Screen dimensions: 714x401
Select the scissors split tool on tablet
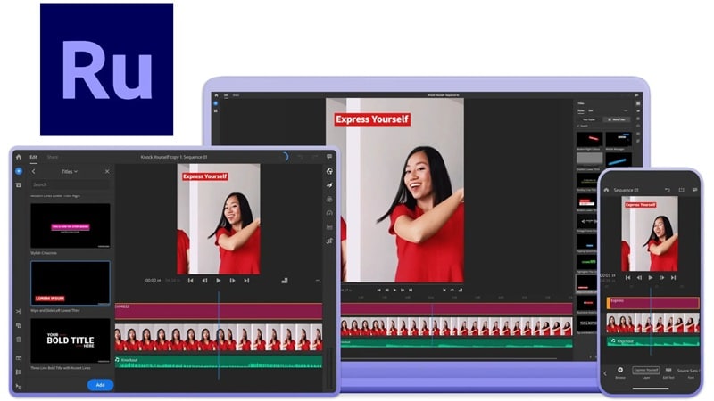click(19, 311)
